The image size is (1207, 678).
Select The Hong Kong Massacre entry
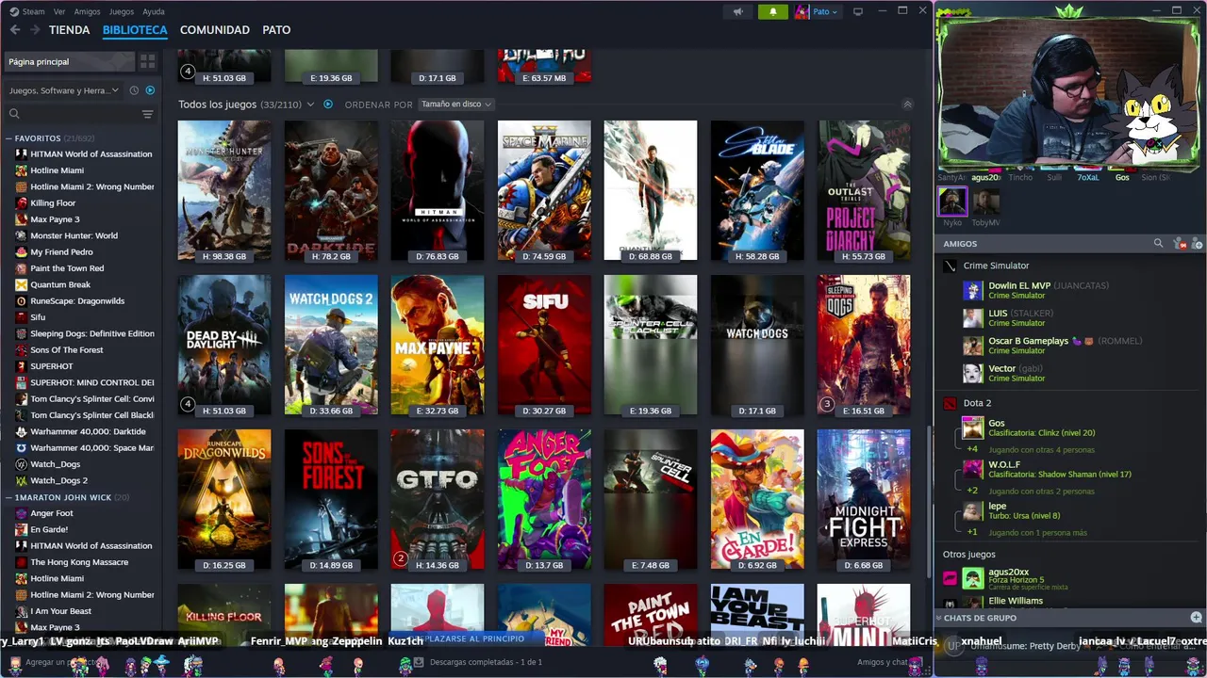83,562
